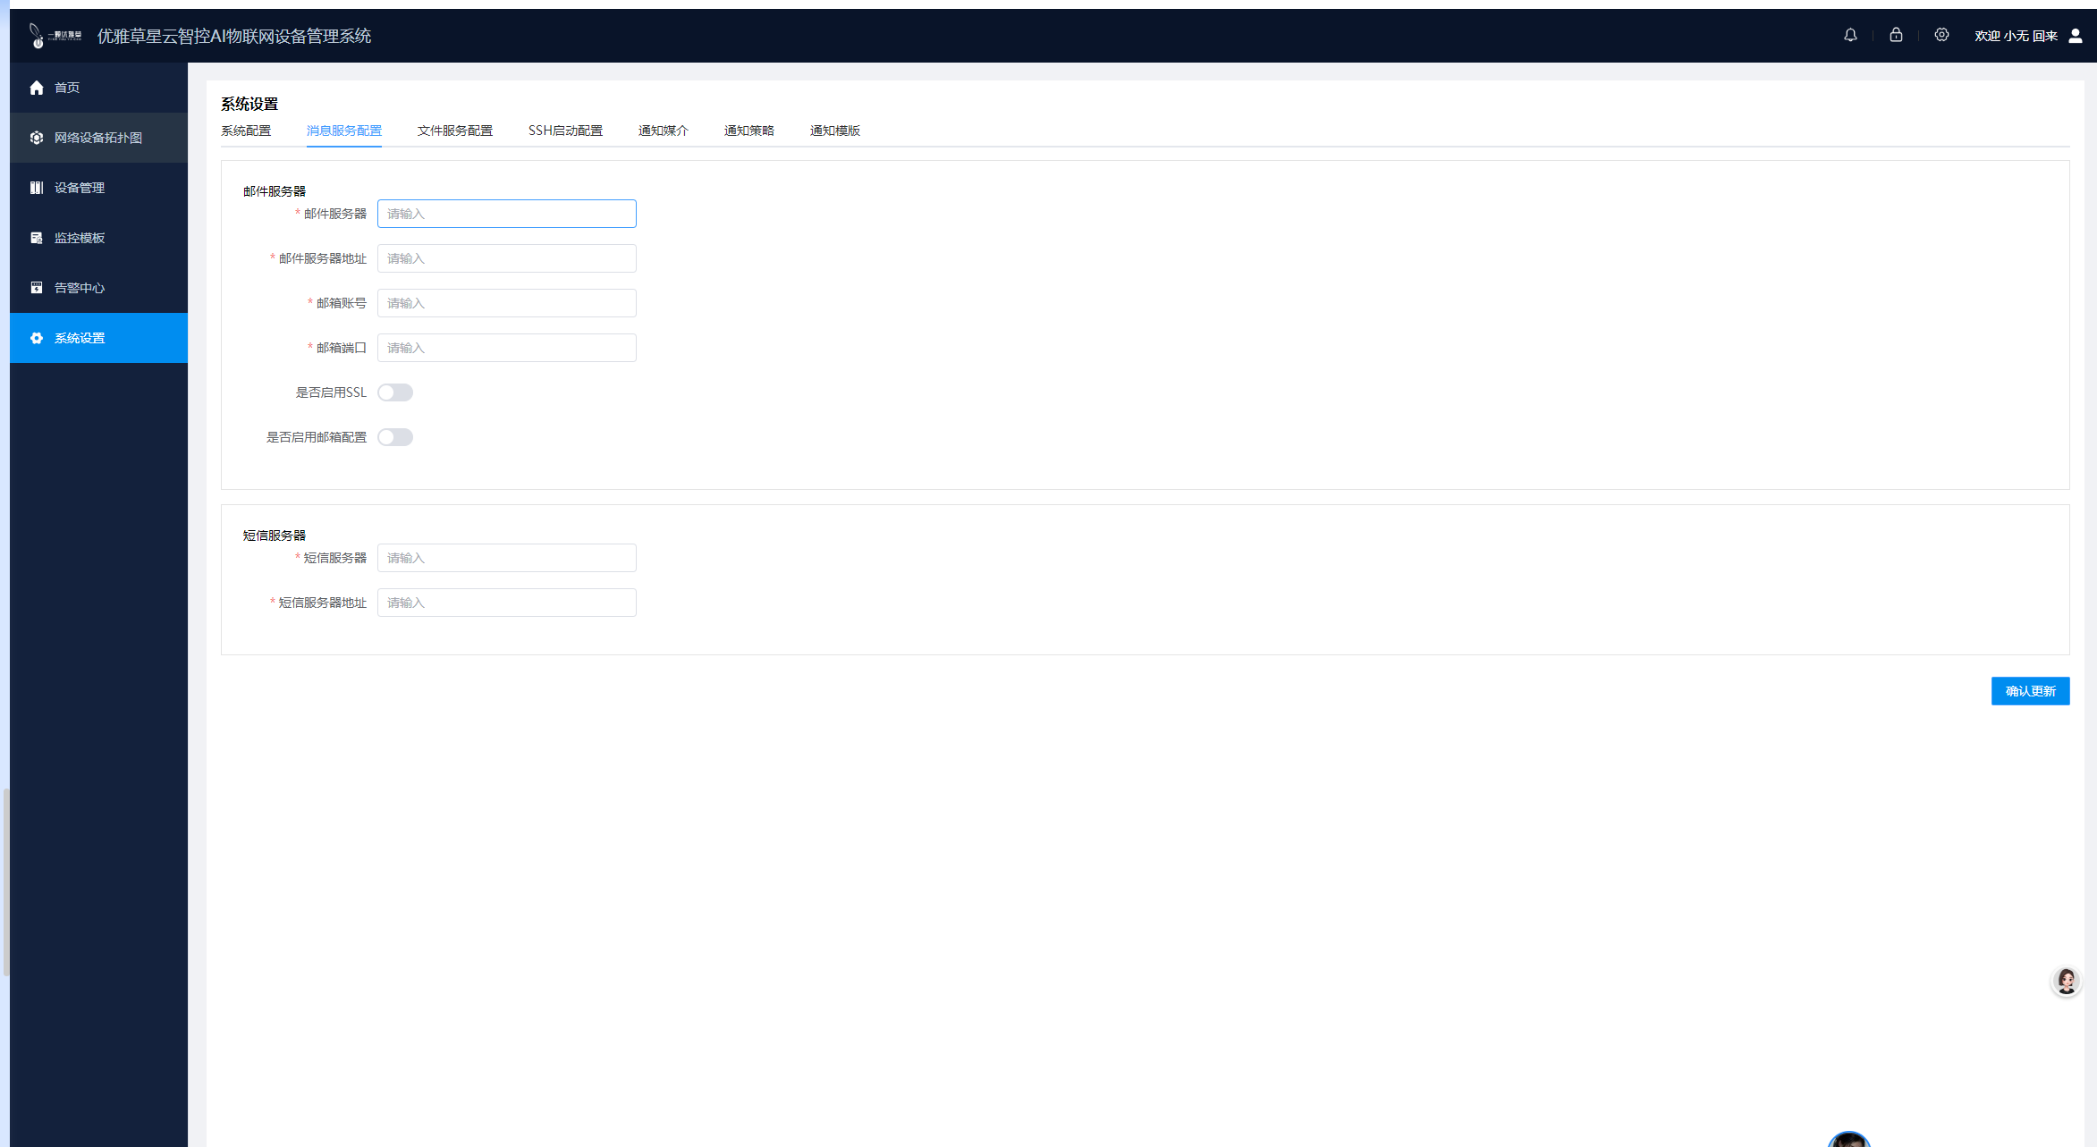
Task: Open the SSH启动配置 tab
Action: point(565,131)
